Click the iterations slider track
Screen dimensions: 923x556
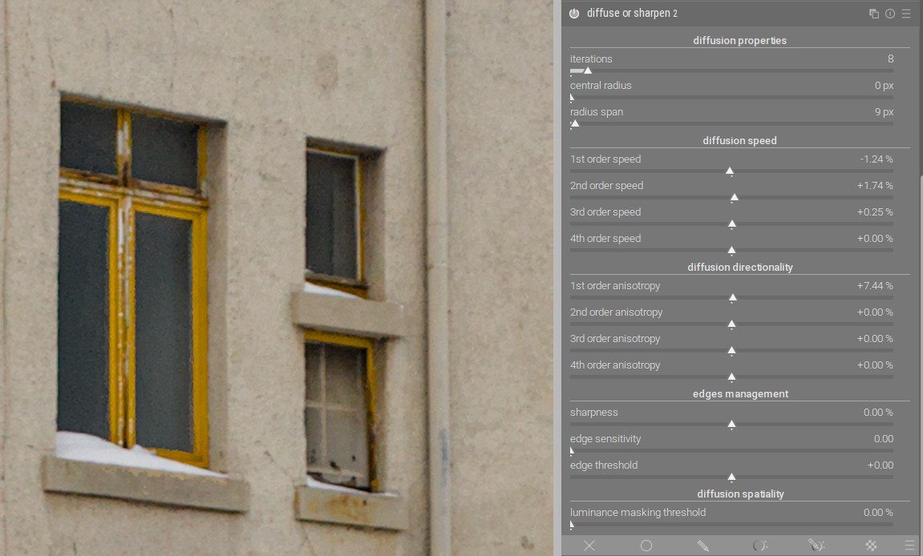731,71
